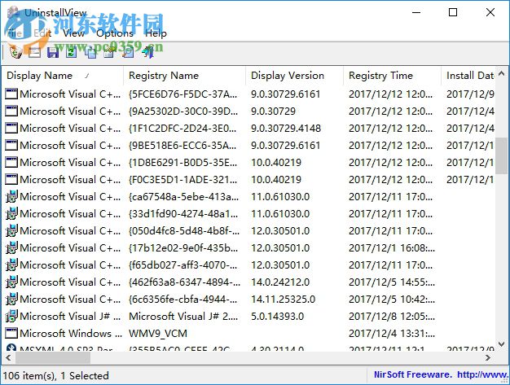This screenshot has height=385, width=510.
Task: Click the horizontal scrollbar thumb
Action: [53, 357]
